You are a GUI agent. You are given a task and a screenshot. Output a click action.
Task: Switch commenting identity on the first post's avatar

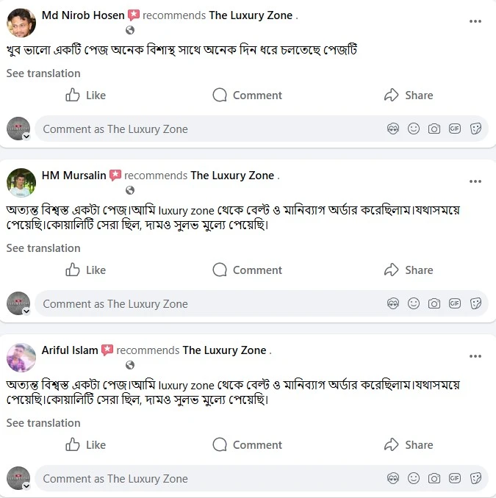point(19,129)
